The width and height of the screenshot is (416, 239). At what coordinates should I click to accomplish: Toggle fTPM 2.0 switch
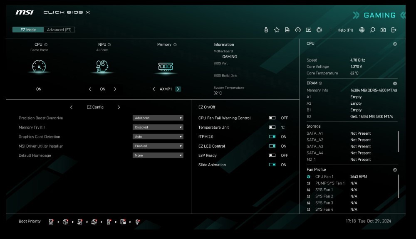pos(272,136)
